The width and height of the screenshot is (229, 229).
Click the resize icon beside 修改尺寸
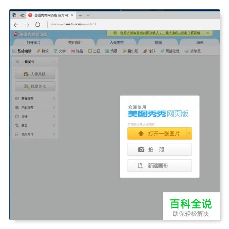tap(17, 134)
